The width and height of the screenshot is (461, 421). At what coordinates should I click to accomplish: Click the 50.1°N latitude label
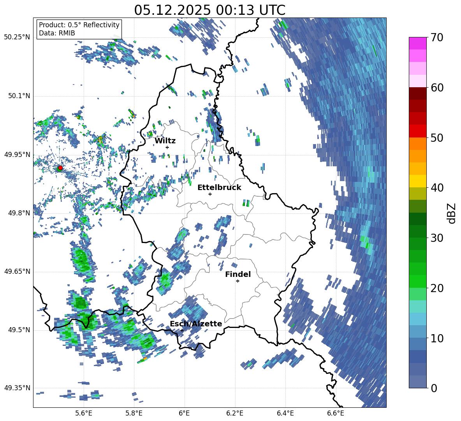[19, 96]
